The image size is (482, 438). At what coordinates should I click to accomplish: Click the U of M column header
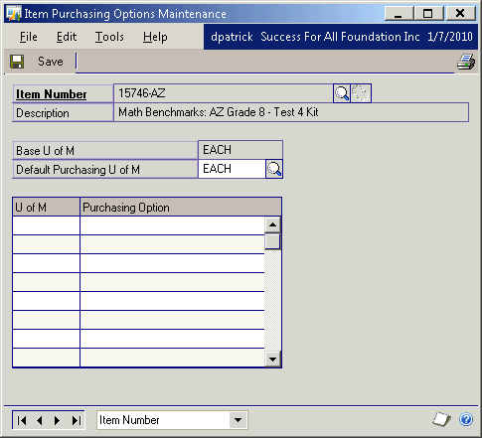point(46,208)
